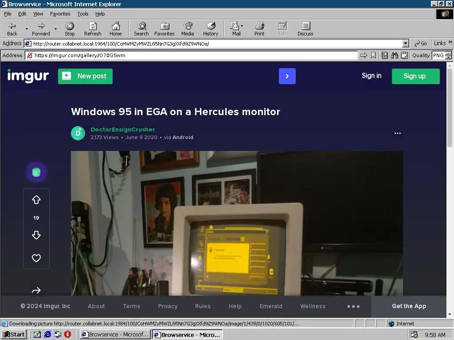Open the Favorites menu
This screenshot has height=340, width=454.
click(60, 14)
